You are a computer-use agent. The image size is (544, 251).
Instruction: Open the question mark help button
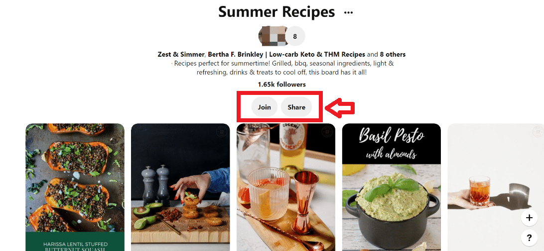pyautogui.click(x=529, y=238)
